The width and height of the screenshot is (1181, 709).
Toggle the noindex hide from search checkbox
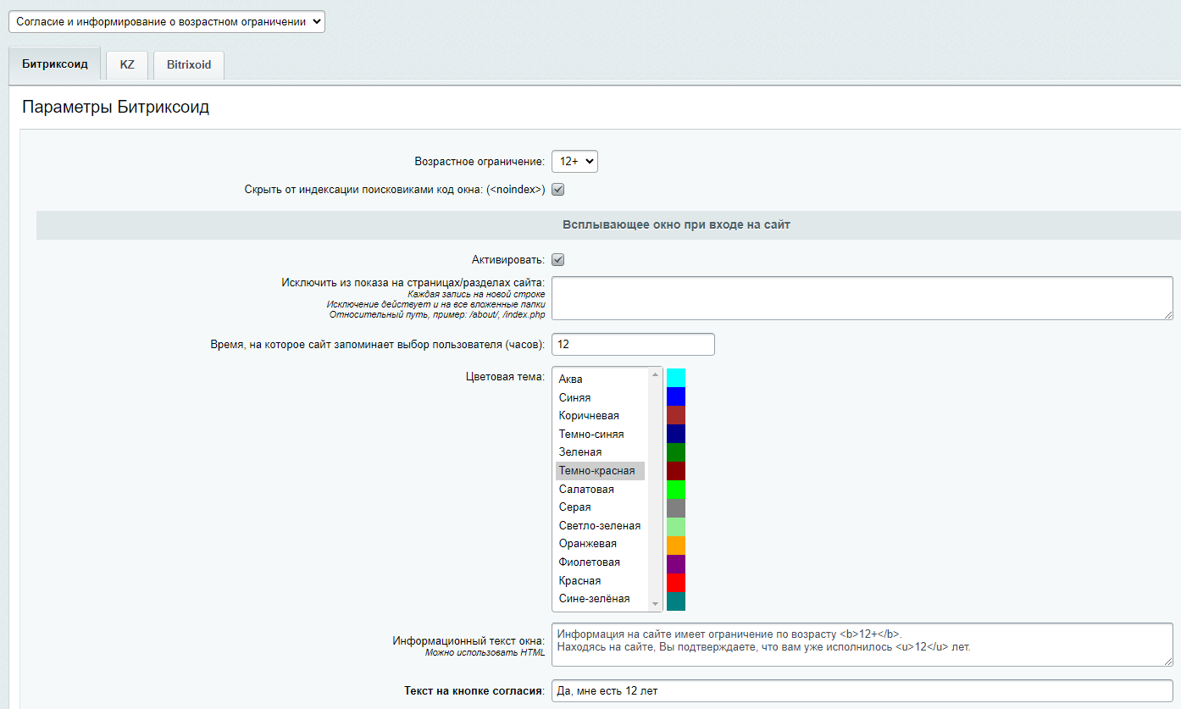tap(558, 190)
